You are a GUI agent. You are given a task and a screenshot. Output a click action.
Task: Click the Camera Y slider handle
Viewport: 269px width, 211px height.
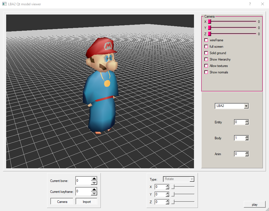click(209, 28)
